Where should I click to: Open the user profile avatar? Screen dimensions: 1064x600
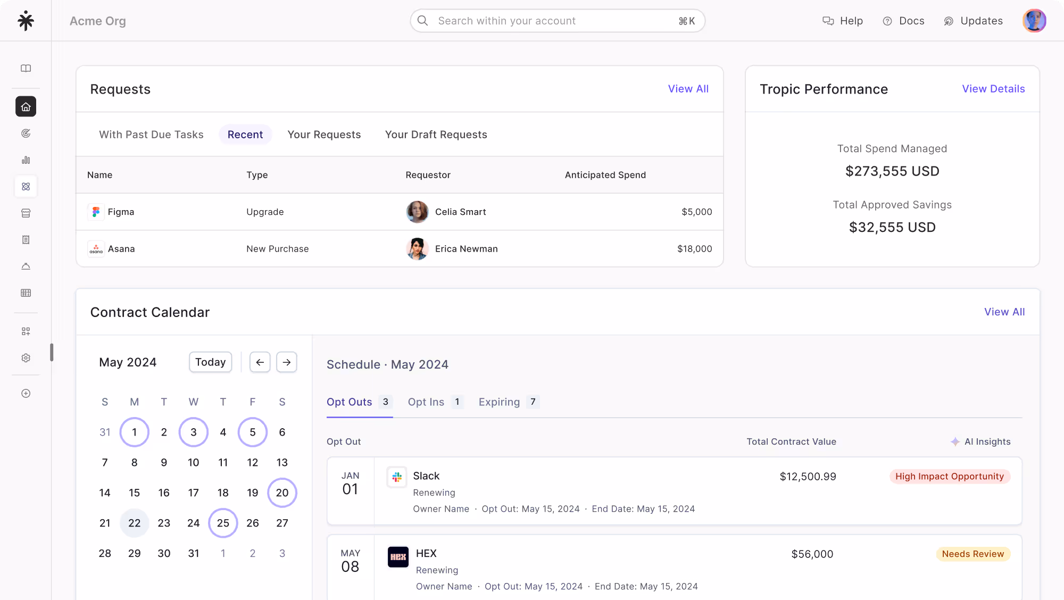click(x=1034, y=21)
